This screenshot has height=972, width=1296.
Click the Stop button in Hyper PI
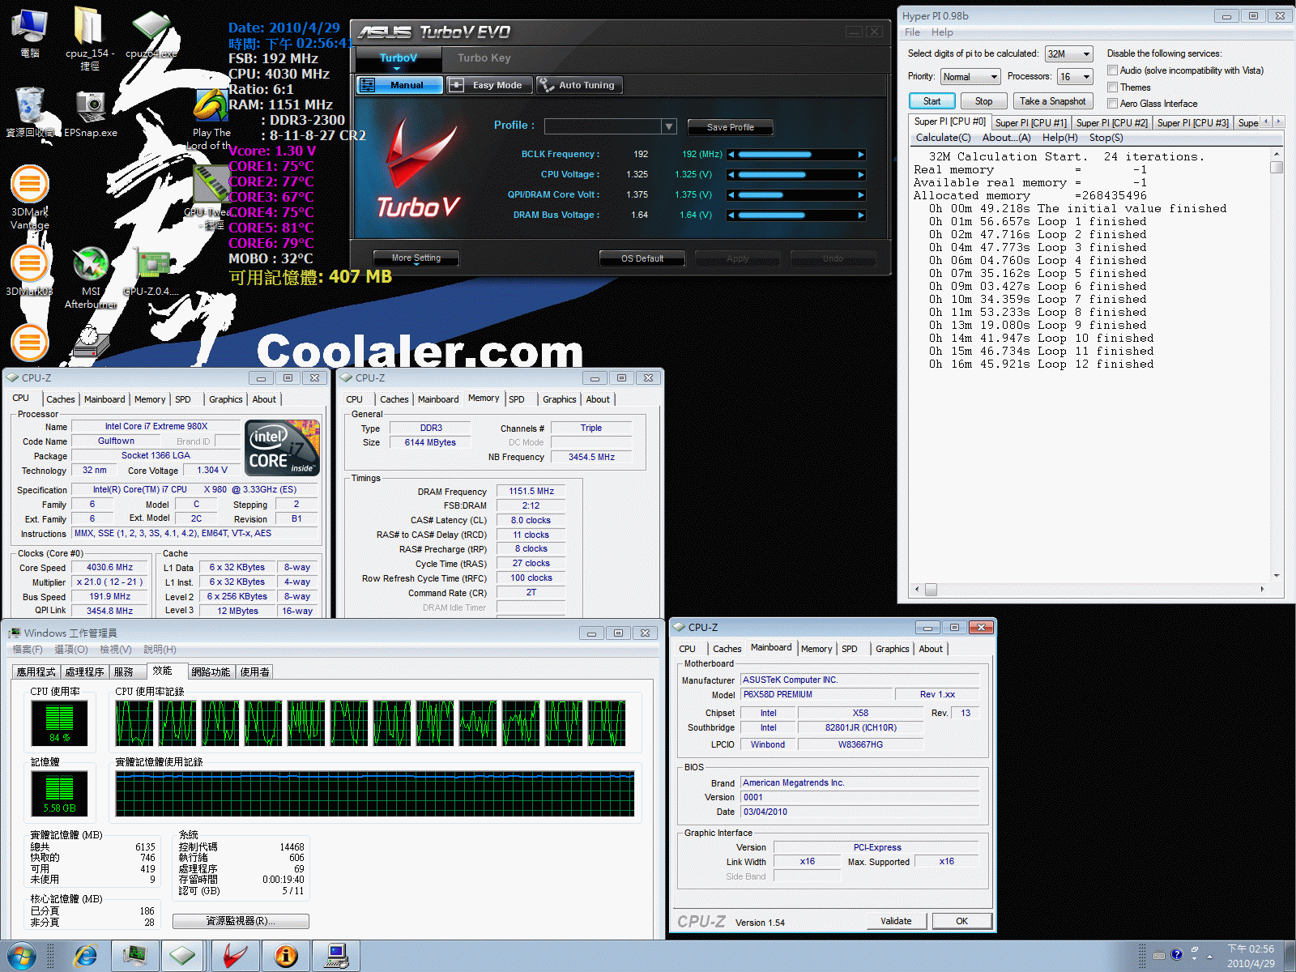[983, 101]
